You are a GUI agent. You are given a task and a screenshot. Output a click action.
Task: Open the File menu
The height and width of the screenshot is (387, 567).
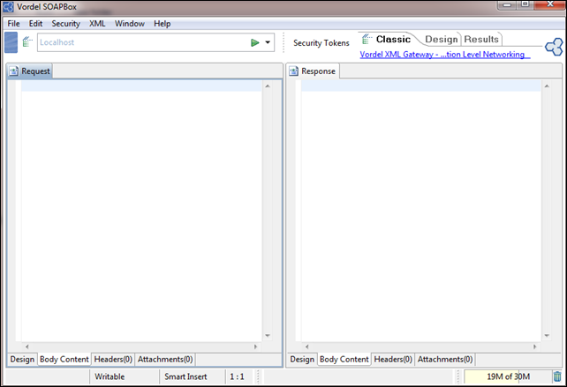pyautogui.click(x=14, y=24)
